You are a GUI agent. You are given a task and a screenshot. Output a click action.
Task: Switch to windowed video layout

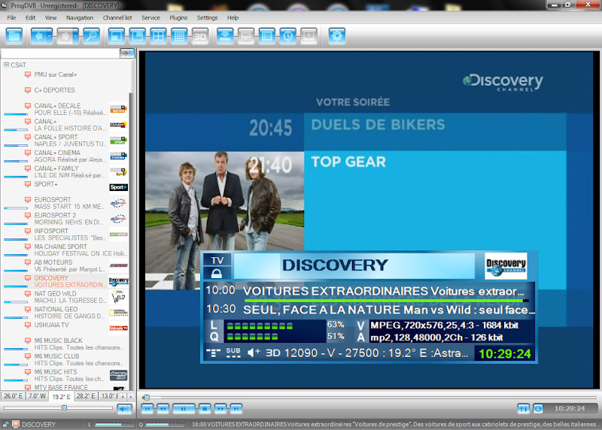pos(117,36)
